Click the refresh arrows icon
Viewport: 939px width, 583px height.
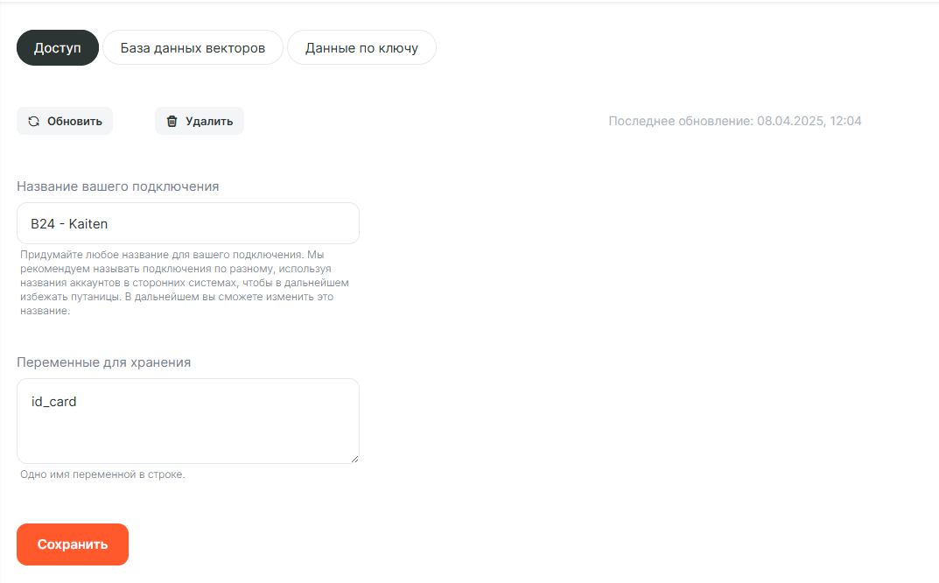pyautogui.click(x=33, y=122)
